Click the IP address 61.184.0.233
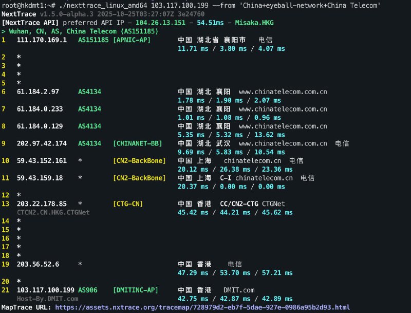The image size is (411, 313). (40, 109)
